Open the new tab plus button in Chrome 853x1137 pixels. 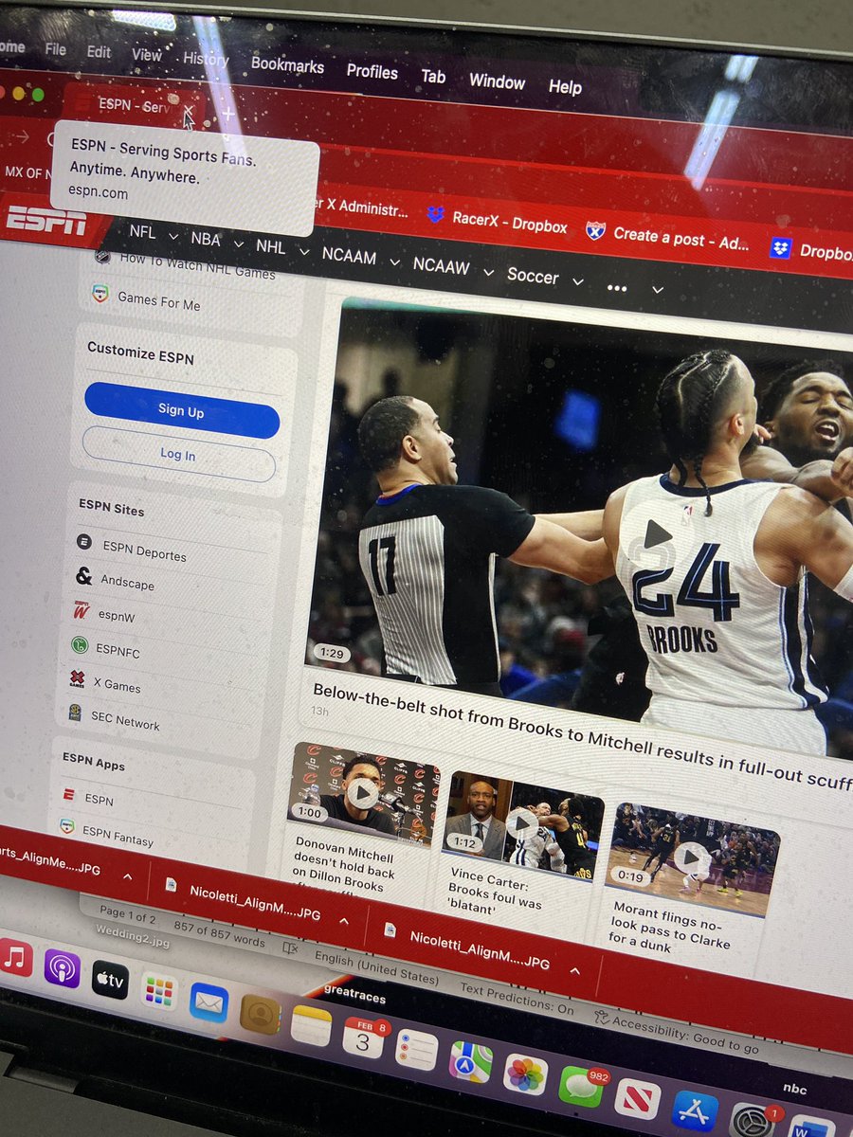(x=227, y=116)
